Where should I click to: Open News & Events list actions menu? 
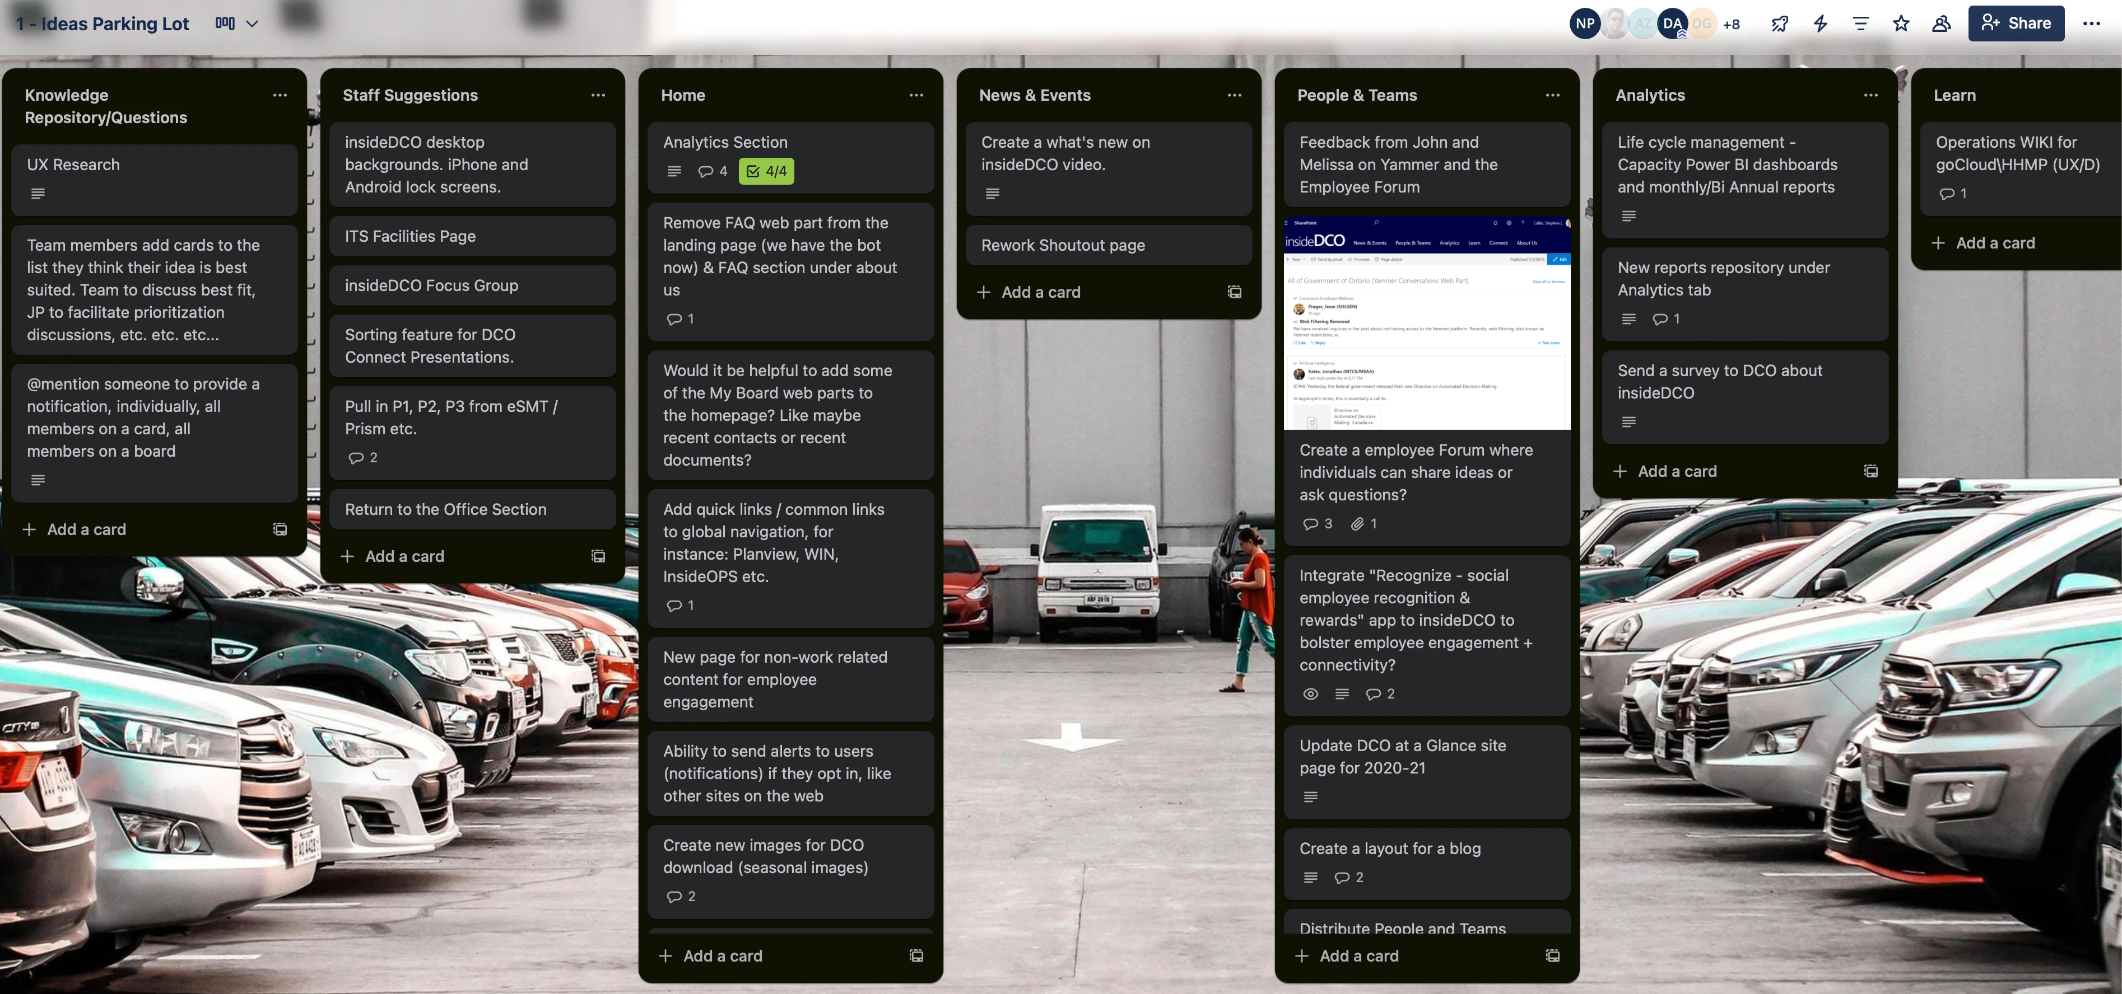coord(1234,95)
